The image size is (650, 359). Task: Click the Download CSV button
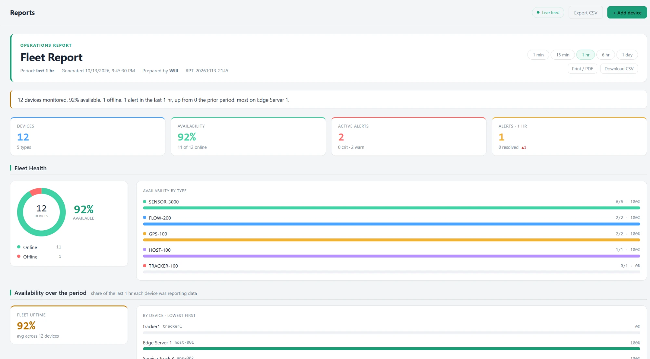[x=619, y=69]
